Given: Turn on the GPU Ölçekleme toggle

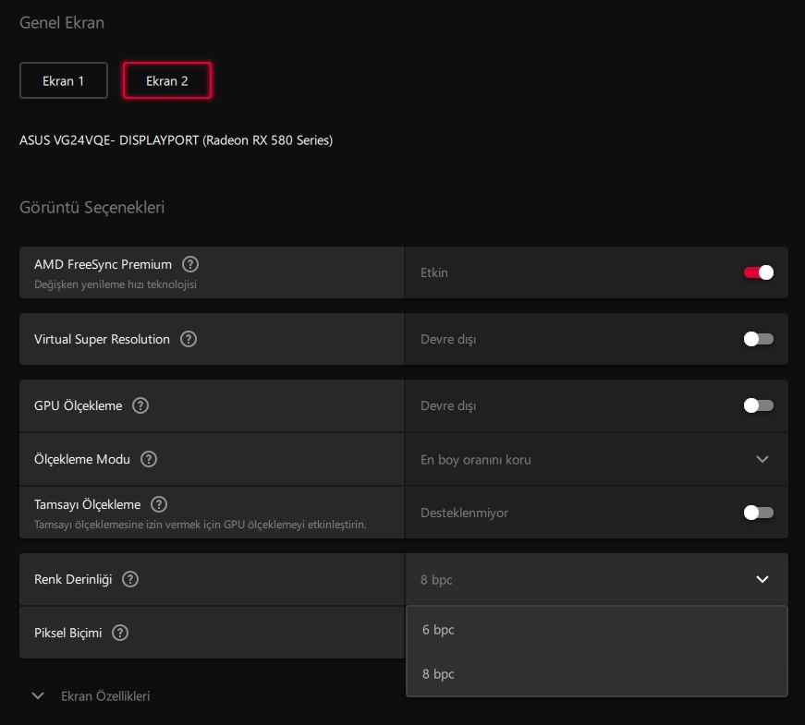Looking at the screenshot, I should [758, 405].
